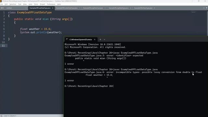Click line number 3 in the gutter
The image size is (208, 117).
click(x=4, y=19)
